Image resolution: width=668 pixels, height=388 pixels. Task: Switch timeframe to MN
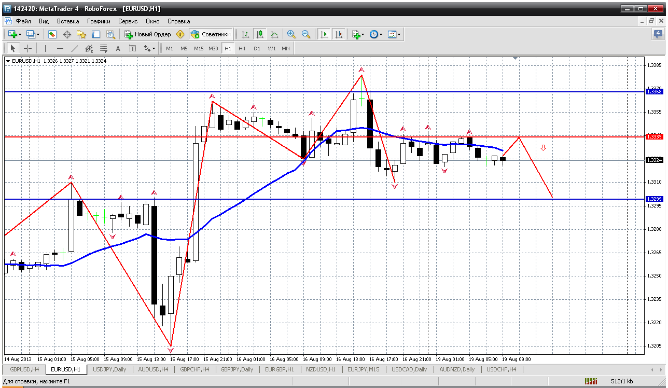pyautogui.click(x=286, y=48)
